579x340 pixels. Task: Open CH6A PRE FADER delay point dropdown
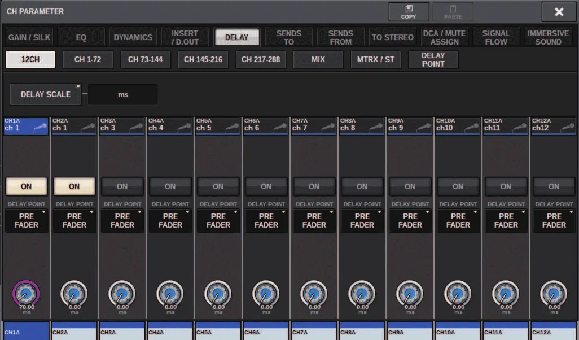click(266, 221)
